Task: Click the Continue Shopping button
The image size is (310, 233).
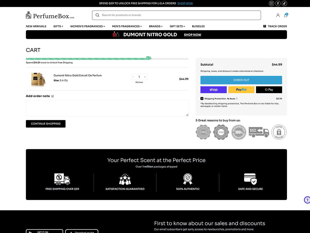Action: pos(46,124)
